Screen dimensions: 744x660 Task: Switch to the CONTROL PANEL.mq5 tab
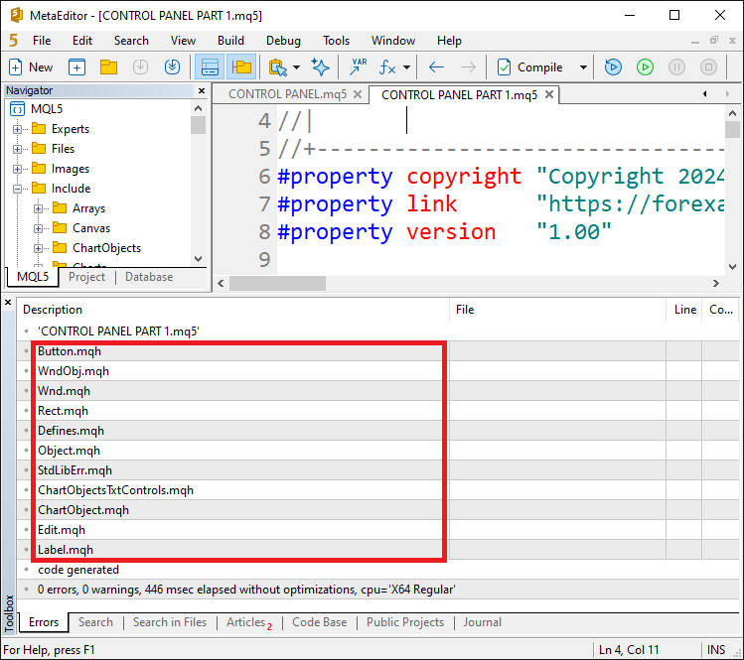[287, 94]
